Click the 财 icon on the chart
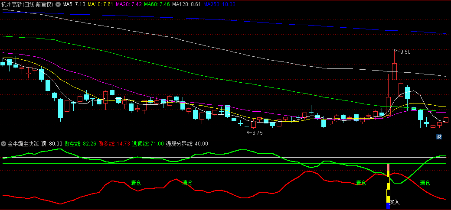Image resolution: width=451 pixels, height=210 pixels. pyautogui.click(x=439, y=136)
